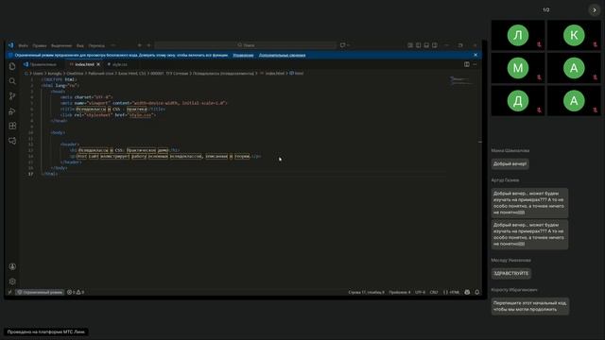The width and height of the screenshot is (605, 340).
Task: Select participant tile with letter М
Action: pyautogui.click(x=518, y=68)
